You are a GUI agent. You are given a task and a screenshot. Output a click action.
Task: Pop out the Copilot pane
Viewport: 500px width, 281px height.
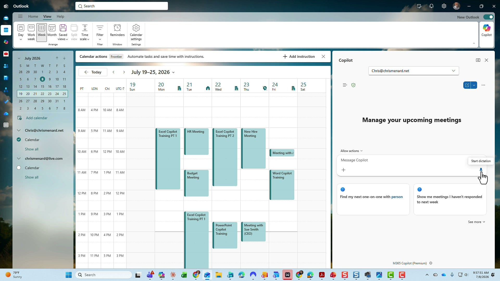478,60
